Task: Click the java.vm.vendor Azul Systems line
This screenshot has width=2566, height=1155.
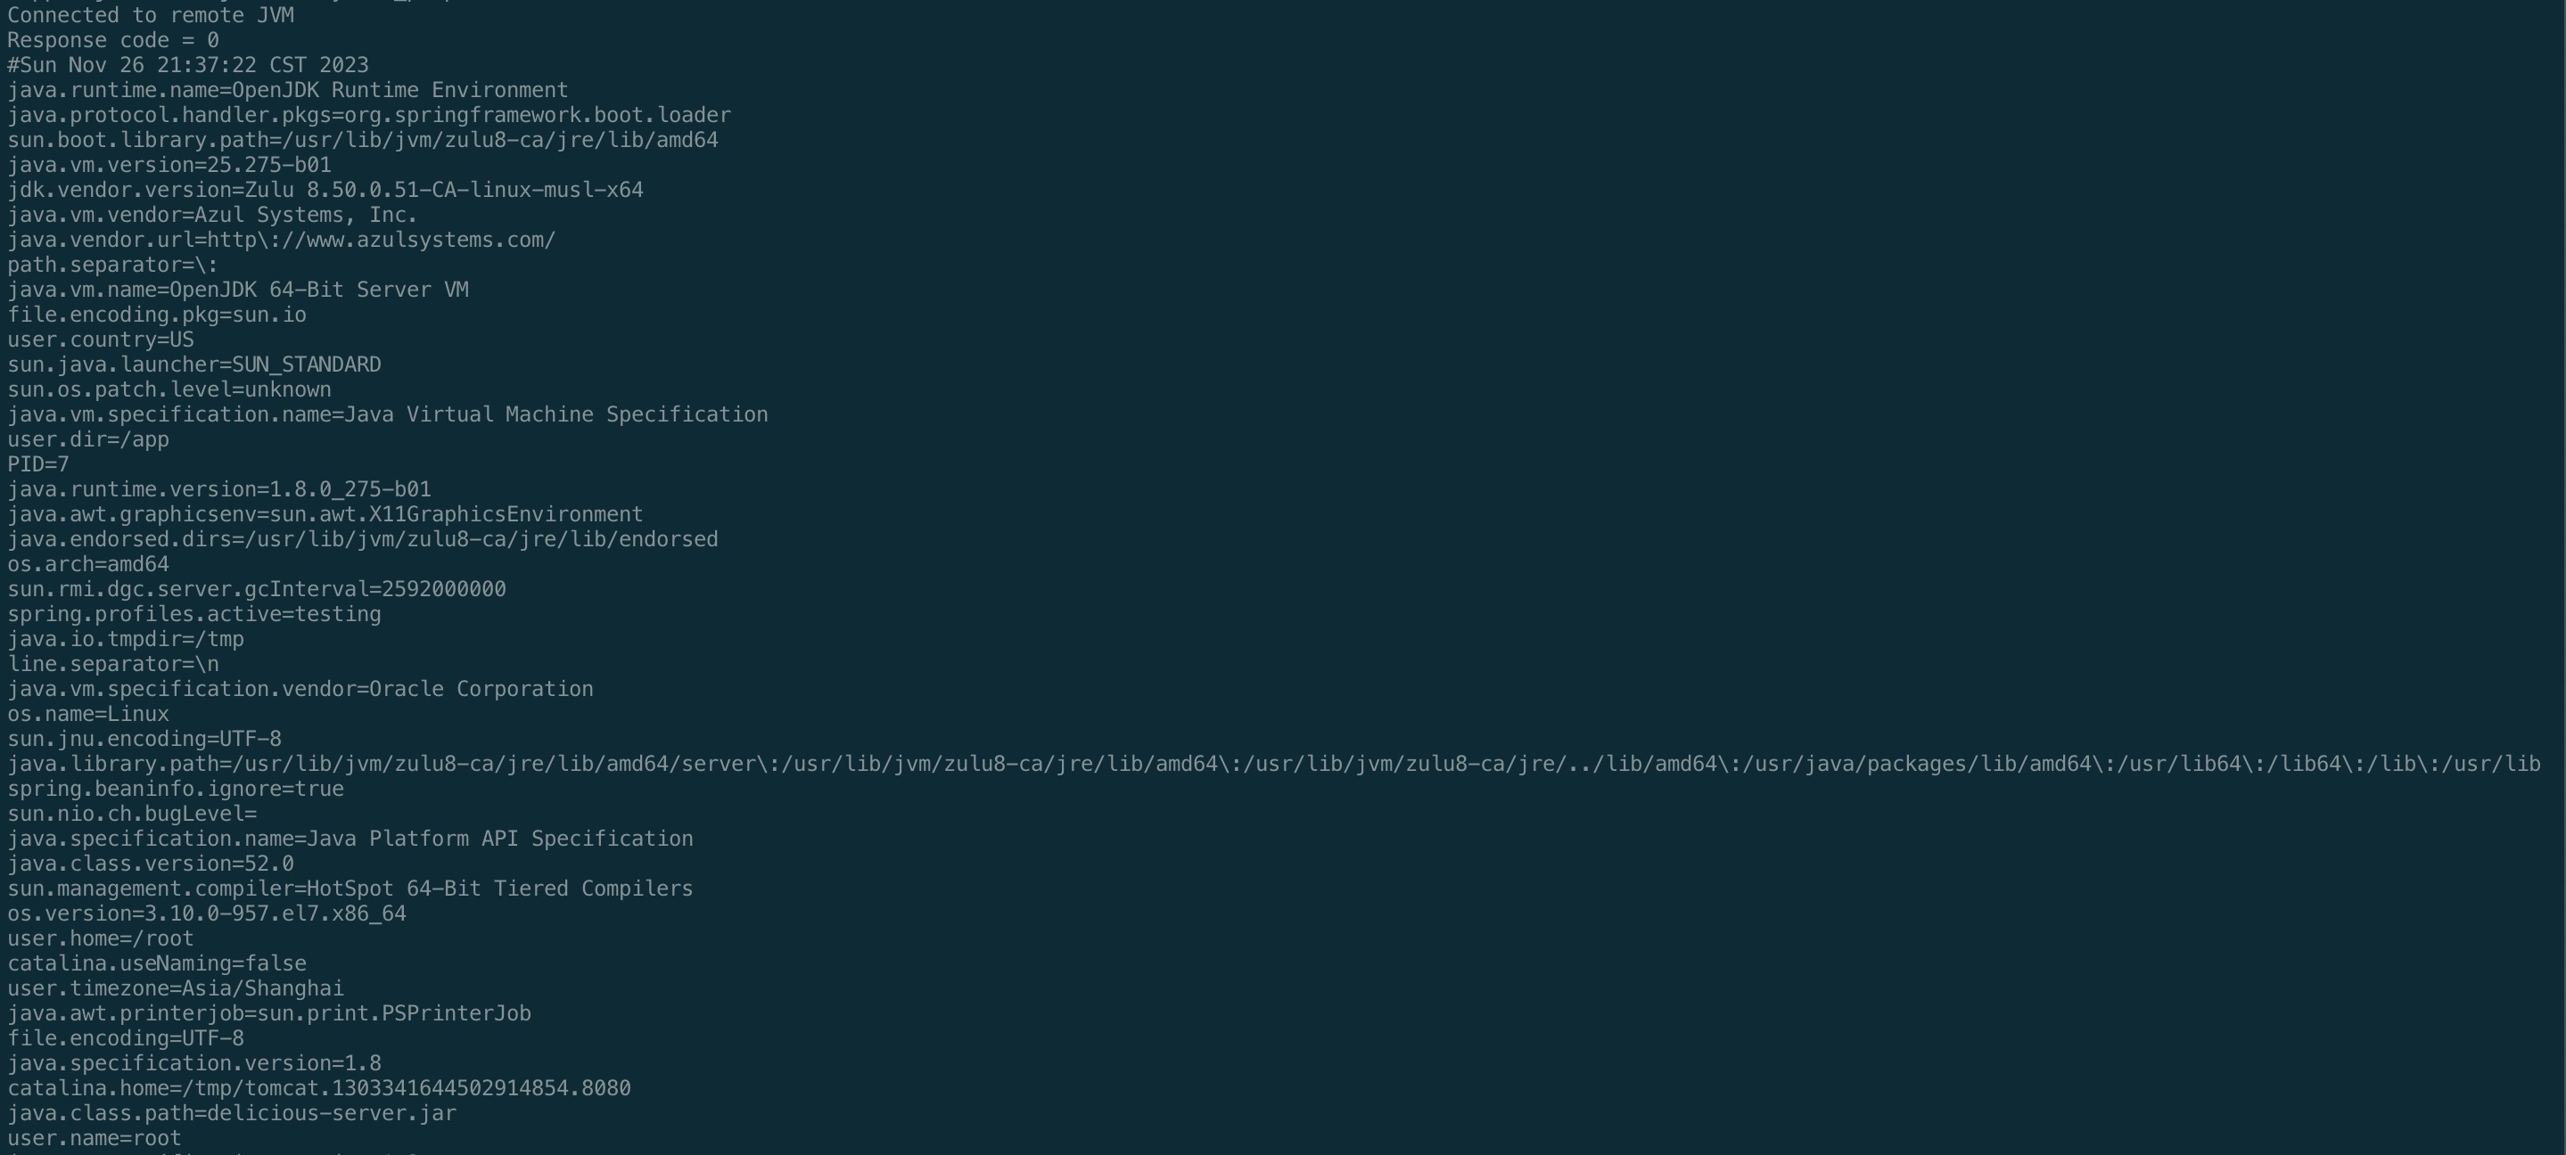Action: 212,215
